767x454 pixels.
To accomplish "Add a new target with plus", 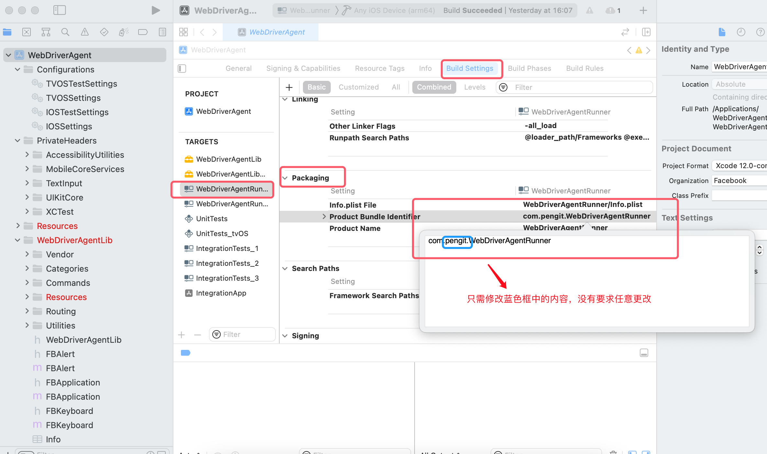I will pyautogui.click(x=182, y=335).
